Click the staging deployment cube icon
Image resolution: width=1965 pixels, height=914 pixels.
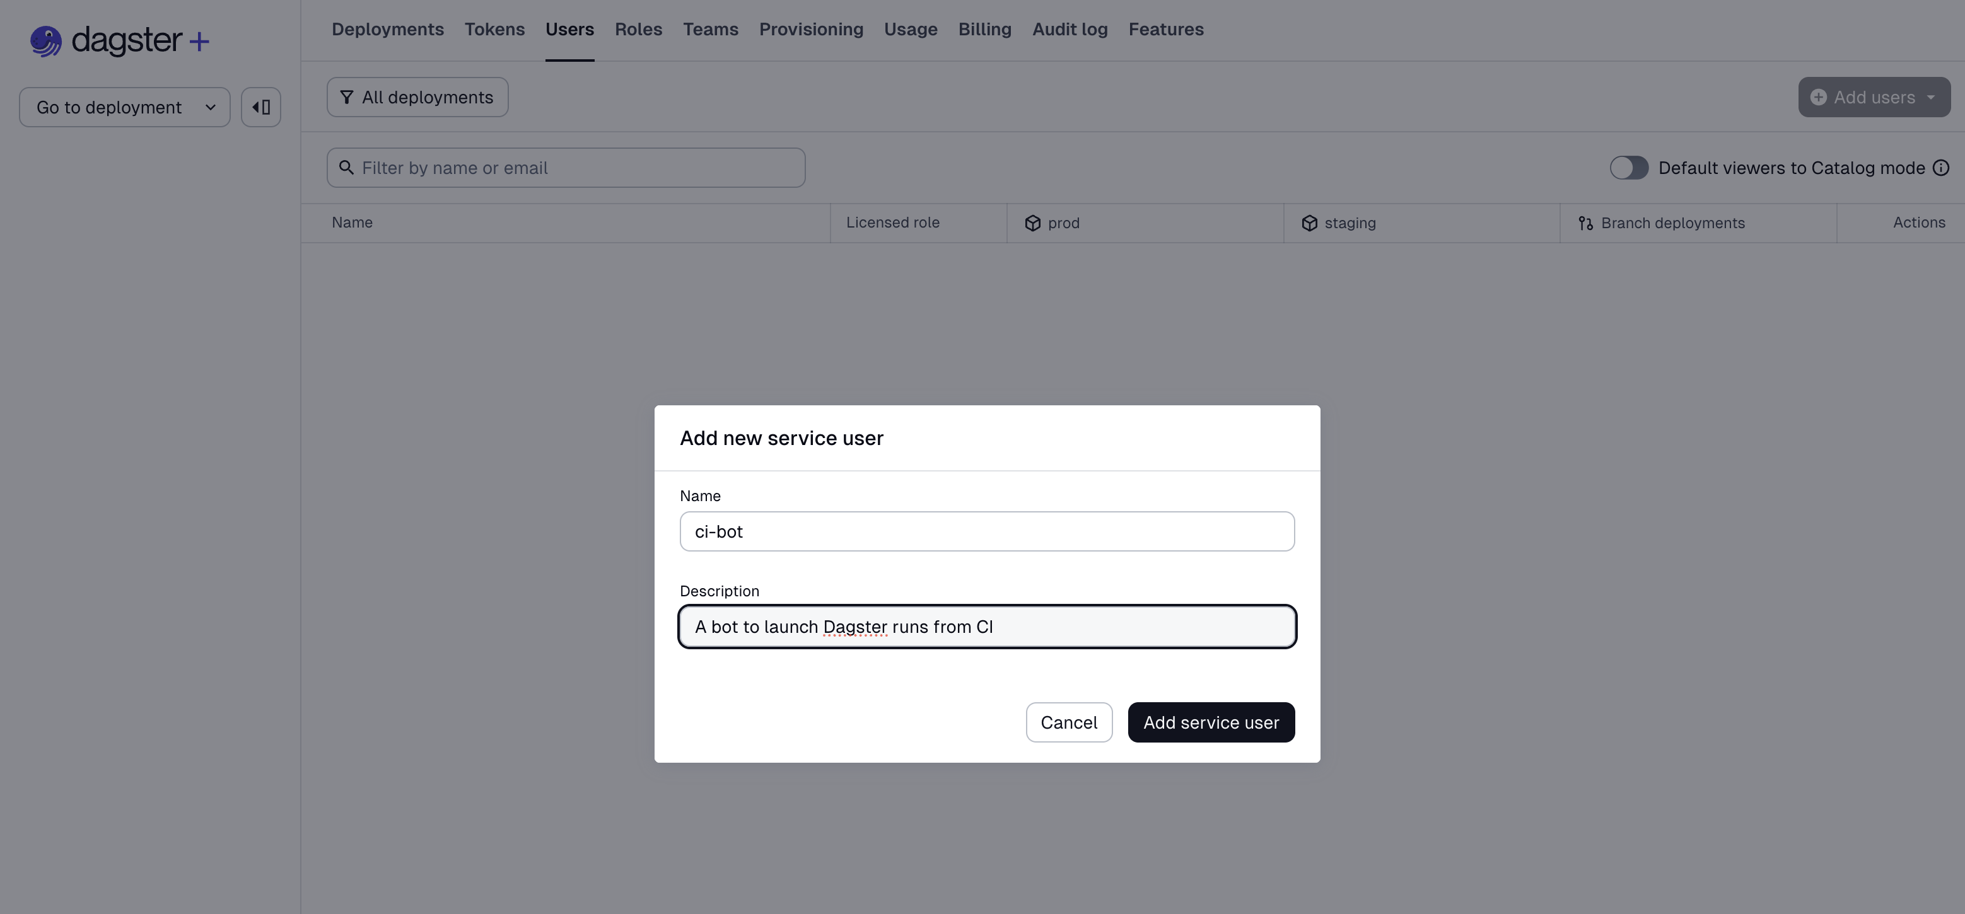[x=1309, y=223]
